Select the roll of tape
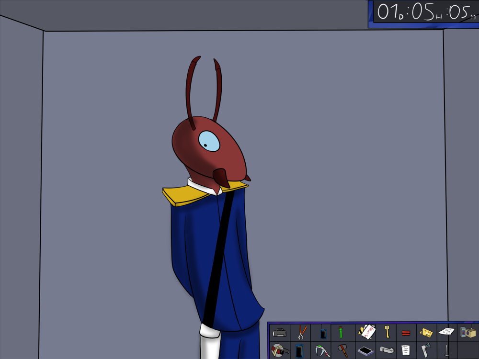The height and width of the screenshot is (359, 479). tap(280, 350)
